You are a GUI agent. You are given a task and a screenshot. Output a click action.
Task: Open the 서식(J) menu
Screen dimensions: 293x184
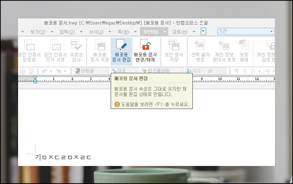96,32
